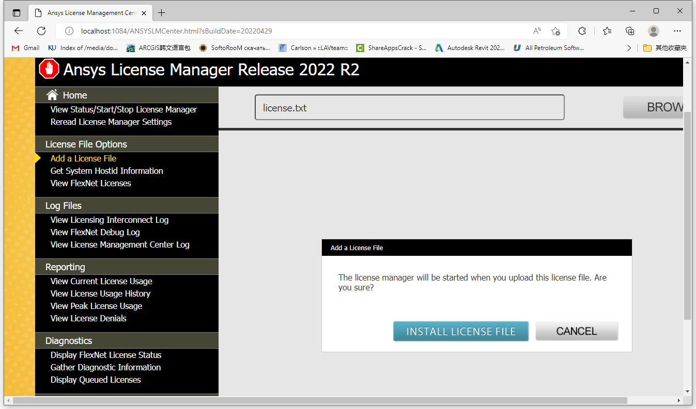Add this page to favorites star icon
This screenshot has height=409, width=696.
555,31
